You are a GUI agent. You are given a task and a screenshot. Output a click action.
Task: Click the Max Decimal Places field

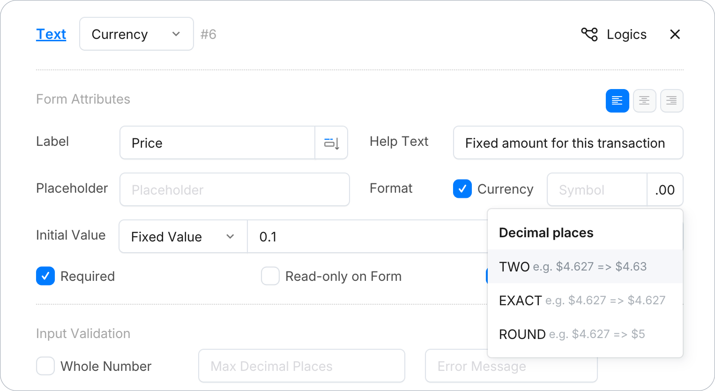click(302, 366)
